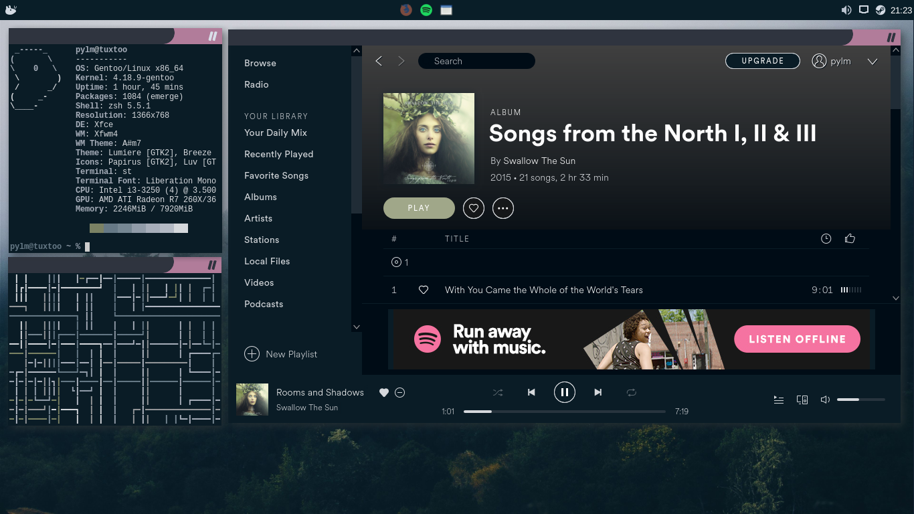Save album with the heart icon
Image resolution: width=914 pixels, height=514 pixels.
coord(474,208)
